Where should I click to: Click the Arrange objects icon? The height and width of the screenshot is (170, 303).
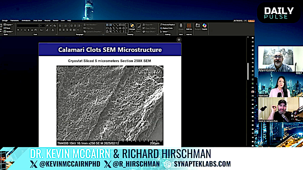[132, 27]
